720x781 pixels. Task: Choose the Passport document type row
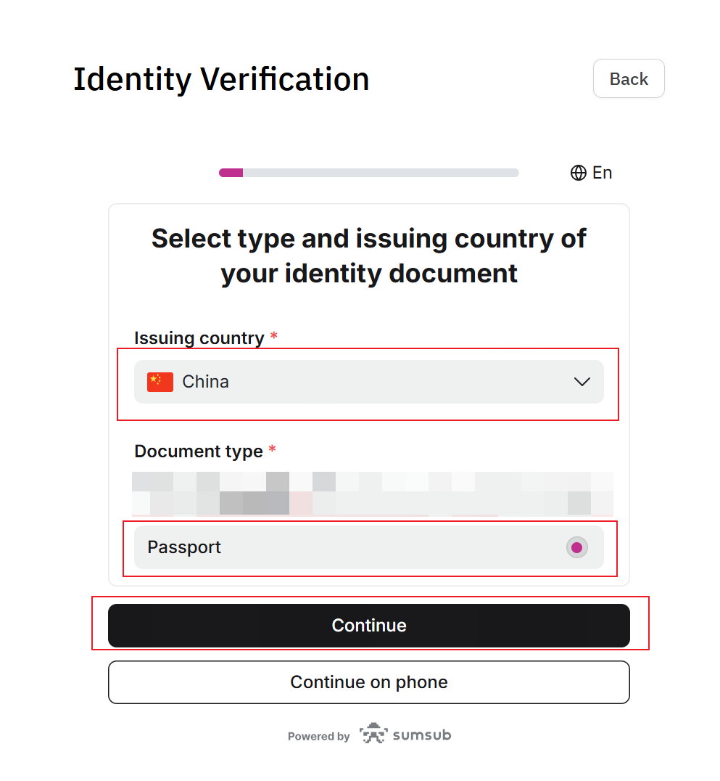(369, 547)
